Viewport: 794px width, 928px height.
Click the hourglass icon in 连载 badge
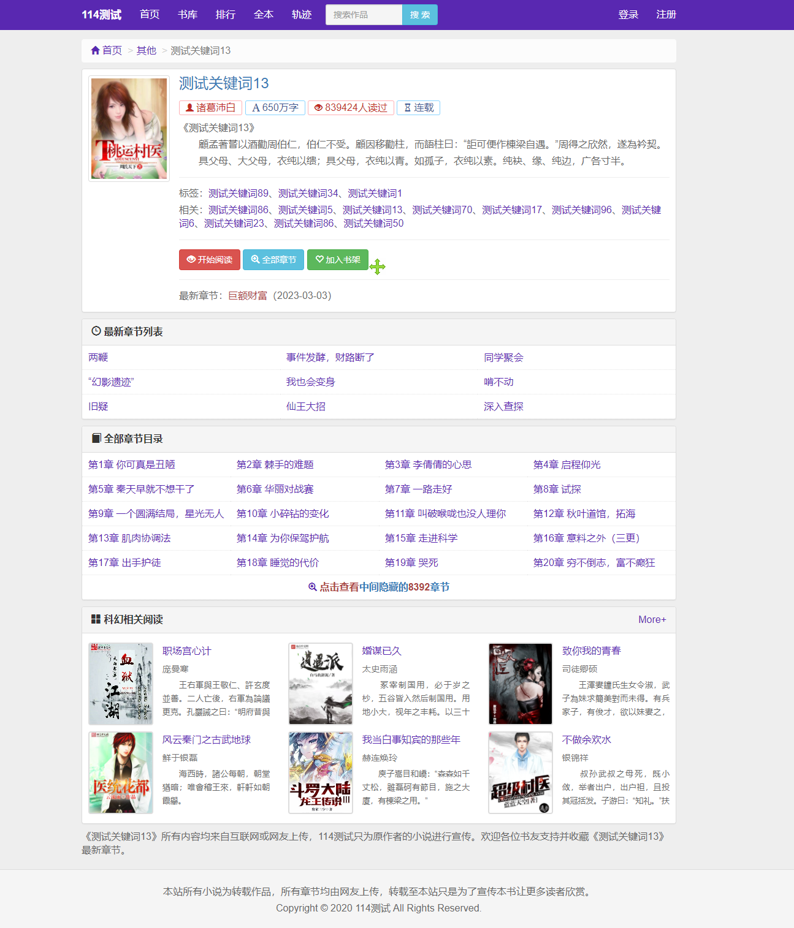pyautogui.click(x=407, y=108)
